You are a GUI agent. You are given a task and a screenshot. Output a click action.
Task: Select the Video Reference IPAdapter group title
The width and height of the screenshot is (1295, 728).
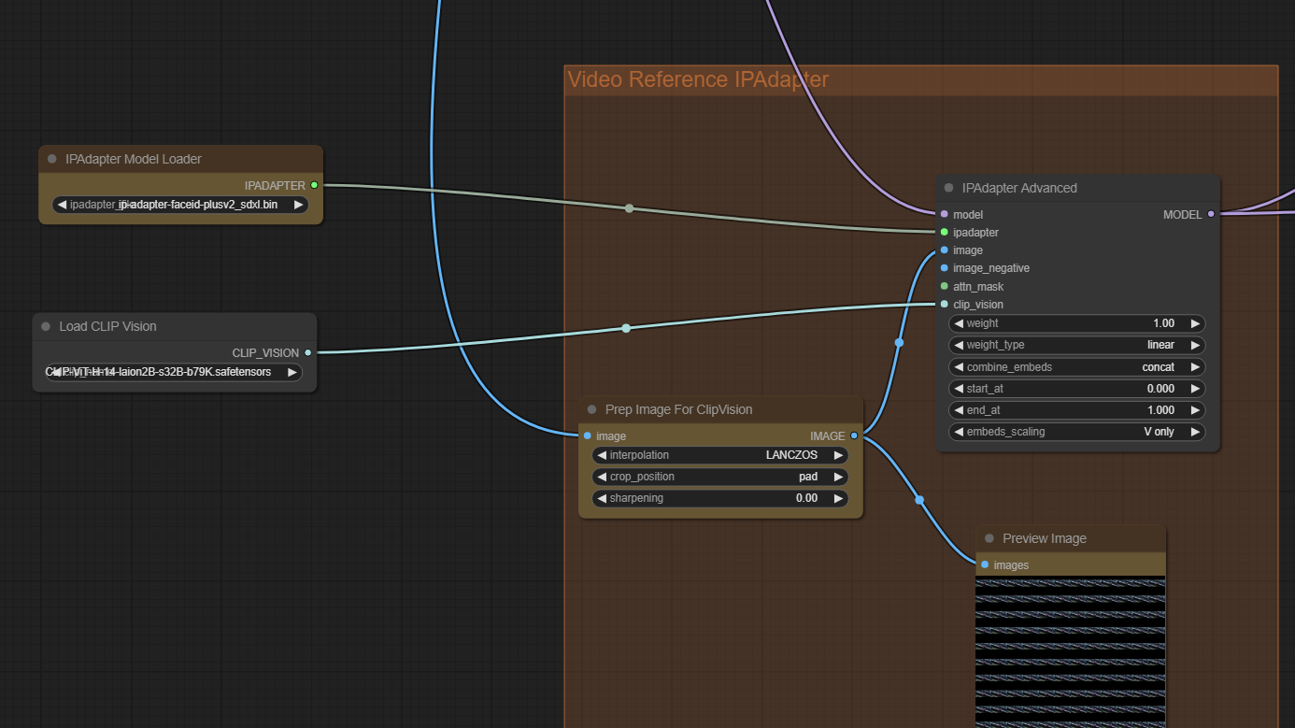[698, 79]
